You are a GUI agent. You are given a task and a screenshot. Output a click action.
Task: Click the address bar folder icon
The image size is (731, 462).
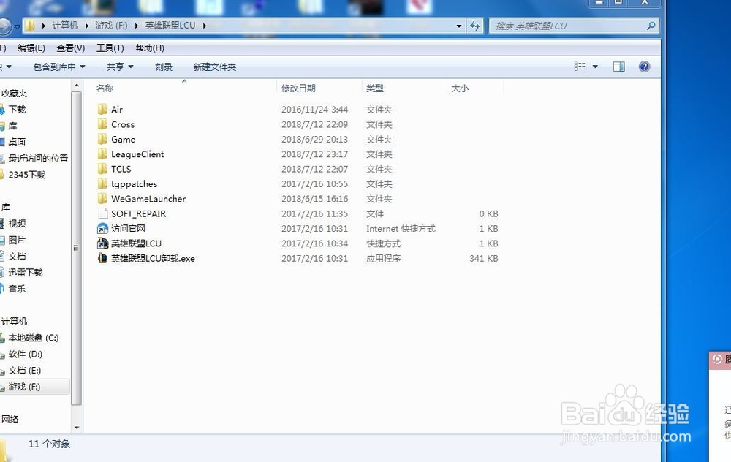click(x=30, y=26)
